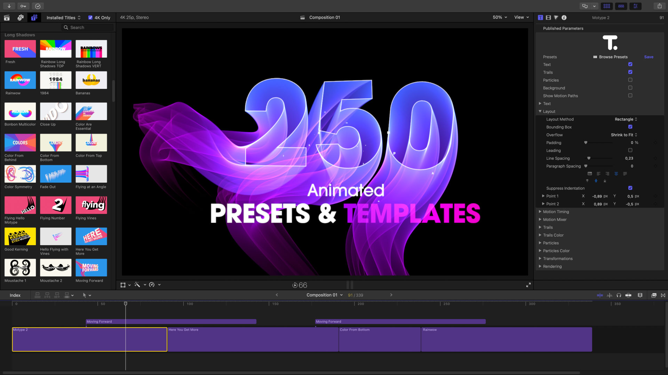Disable the Bounding Box checkbox
Viewport: 668px width, 375px height.
coord(630,127)
